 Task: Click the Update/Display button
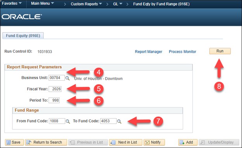(219, 142)
